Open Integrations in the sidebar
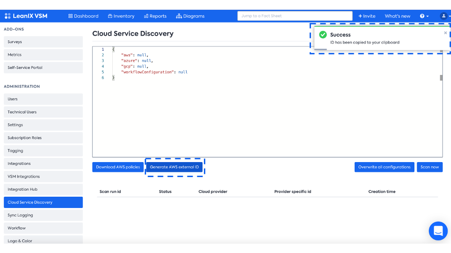This screenshot has height=253, width=451. tap(43, 164)
